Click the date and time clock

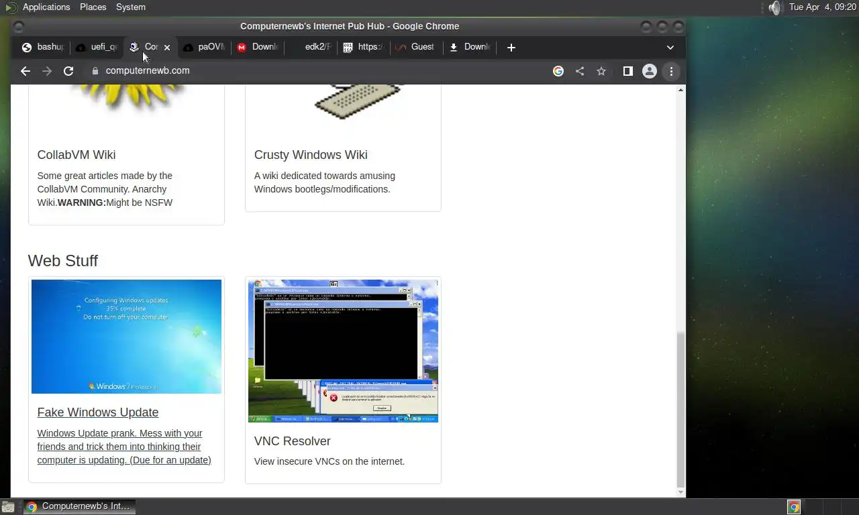(x=823, y=7)
